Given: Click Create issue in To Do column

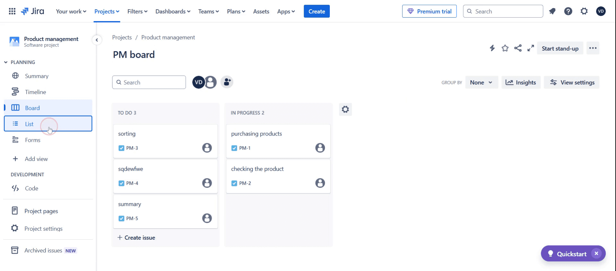Looking at the screenshot, I should [x=136, y=238].
